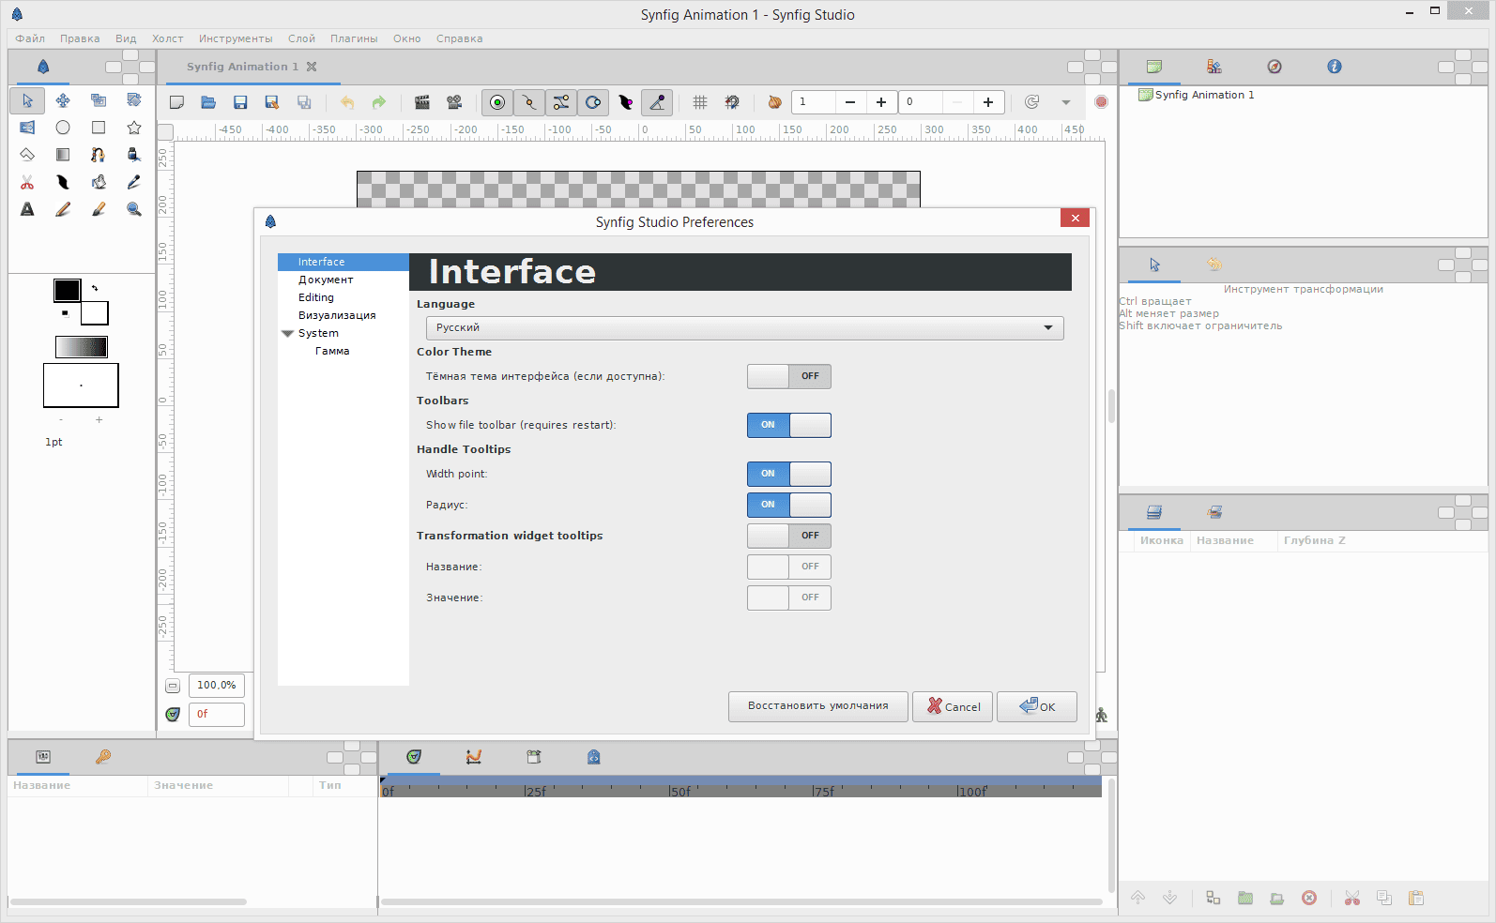1496x923 pixels.
Task: Select the Cutout scissors tool
Action: coord(27,182)
